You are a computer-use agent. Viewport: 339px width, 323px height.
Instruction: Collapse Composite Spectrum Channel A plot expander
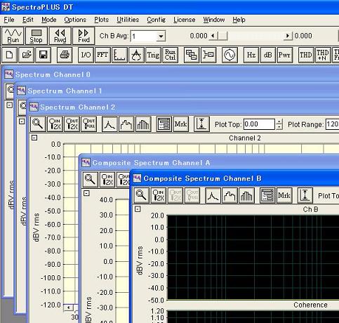click(86, 193)
